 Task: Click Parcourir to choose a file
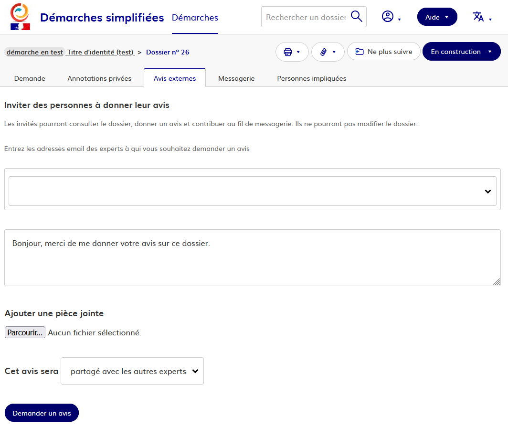(x=25, y=332)
